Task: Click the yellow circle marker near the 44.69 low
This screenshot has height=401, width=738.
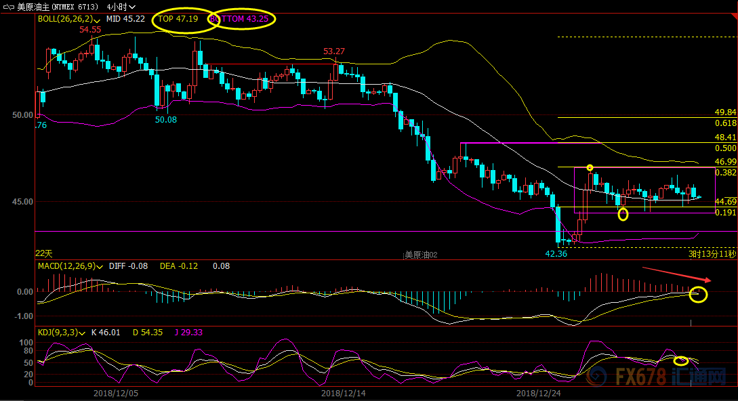Action: (x=623, y=215)
